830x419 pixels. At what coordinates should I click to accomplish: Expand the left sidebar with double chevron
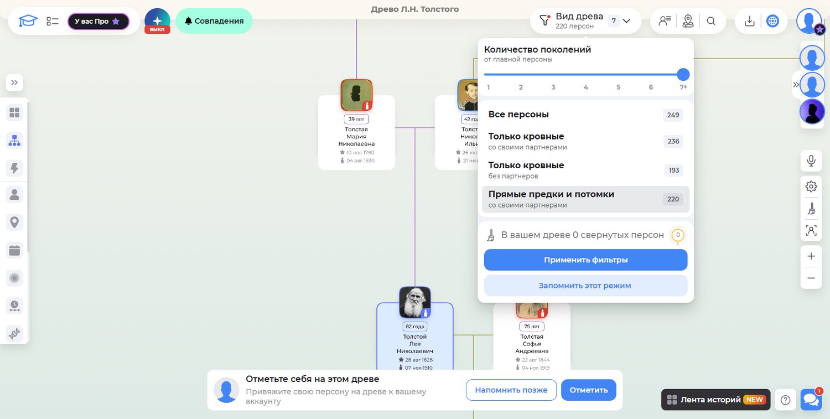point(14,82)
